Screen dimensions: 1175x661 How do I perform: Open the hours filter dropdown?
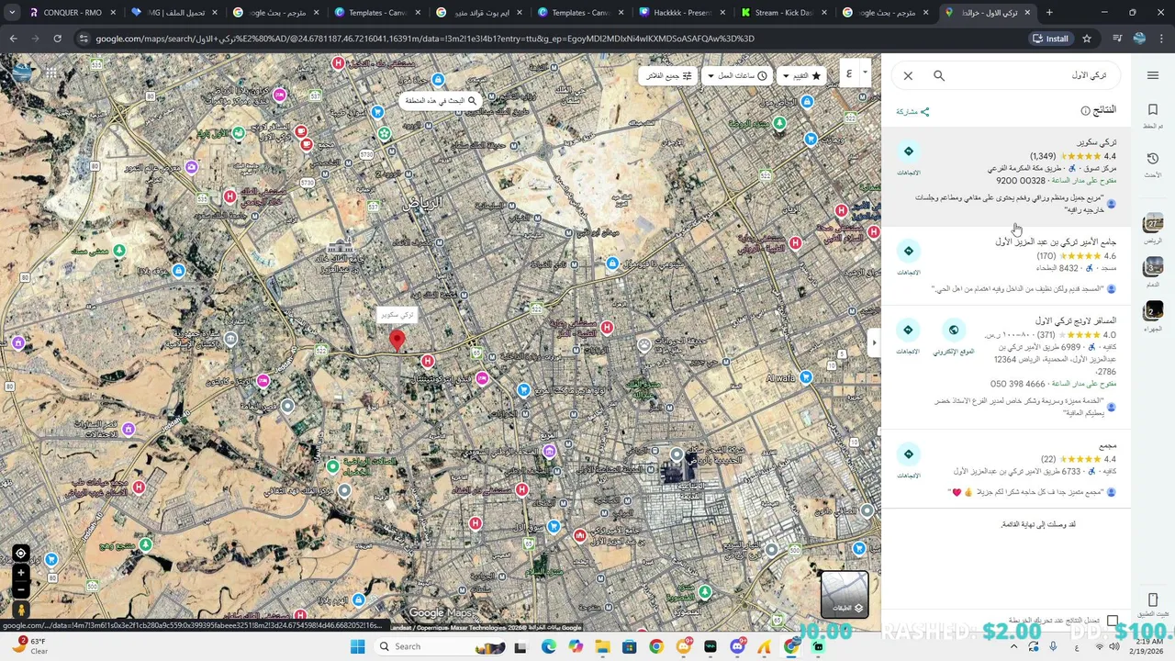(x=736, y=75)
